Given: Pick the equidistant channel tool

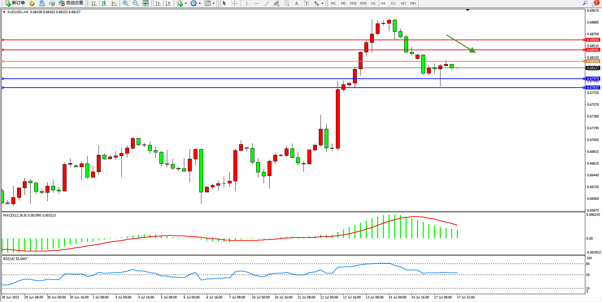Looking at the screenshot, I should (x=277, y=3).
